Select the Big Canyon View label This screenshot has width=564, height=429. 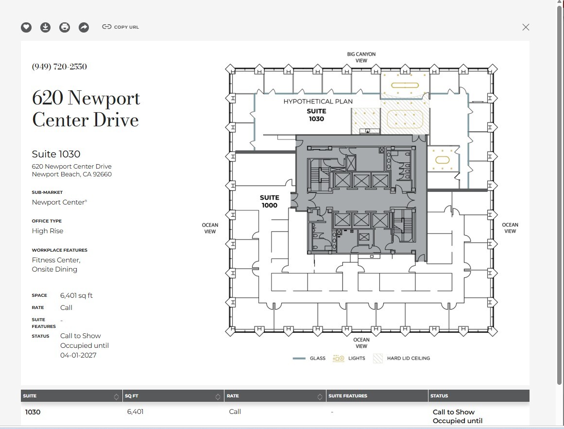tap(361, 57)
